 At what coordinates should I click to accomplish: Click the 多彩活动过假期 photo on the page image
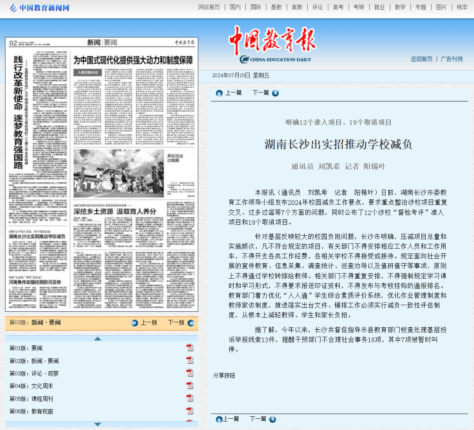tap(118, 174)
